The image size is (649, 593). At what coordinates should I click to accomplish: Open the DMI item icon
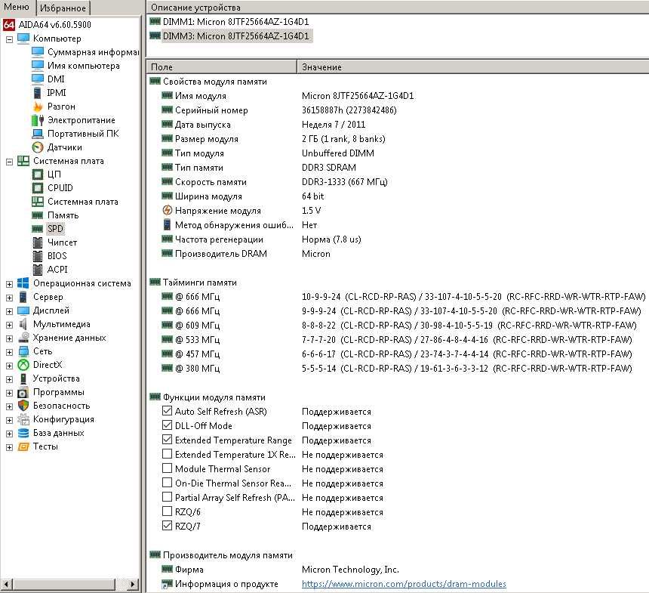coord(38,79)
